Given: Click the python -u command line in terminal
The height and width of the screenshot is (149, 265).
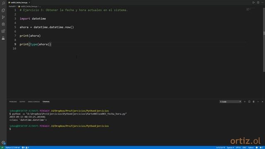Looking at the screenshot, I should [x=68, y=114].
